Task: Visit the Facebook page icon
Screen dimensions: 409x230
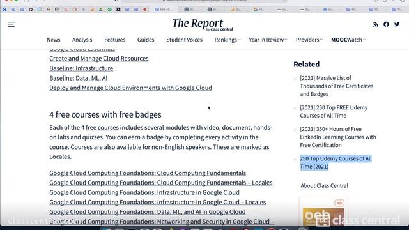Action: coord(386,24)
